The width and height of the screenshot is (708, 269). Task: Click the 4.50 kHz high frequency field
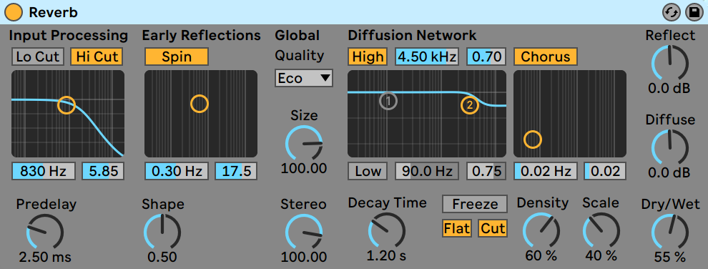pos(427,57)
